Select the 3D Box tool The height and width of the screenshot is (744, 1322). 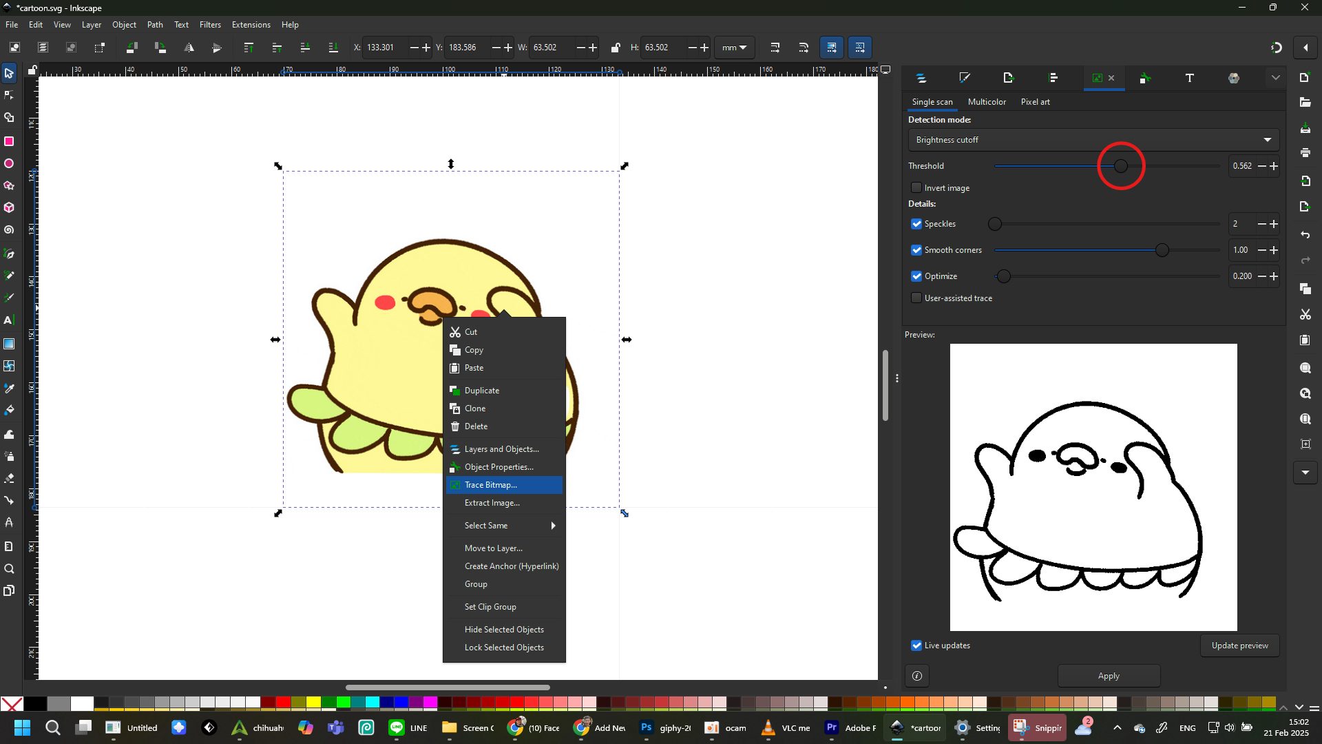(9, 207)
